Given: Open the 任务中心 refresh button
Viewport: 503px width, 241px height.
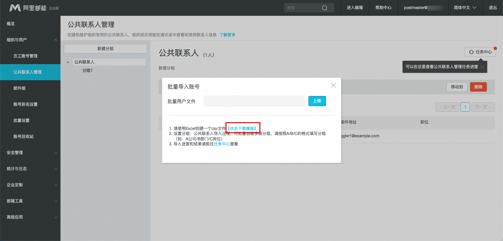Looking at the screenshot, I should tap(480, 52).
